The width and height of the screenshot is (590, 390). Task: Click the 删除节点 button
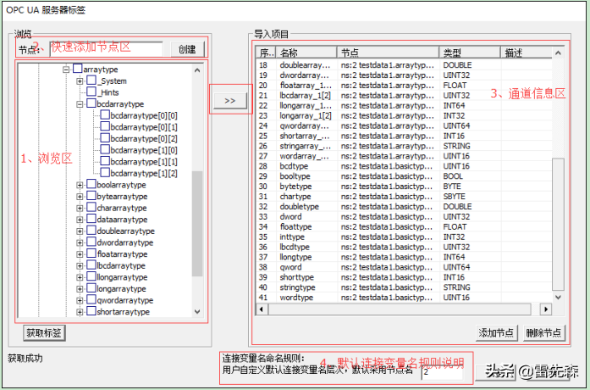tap(543, 333)
